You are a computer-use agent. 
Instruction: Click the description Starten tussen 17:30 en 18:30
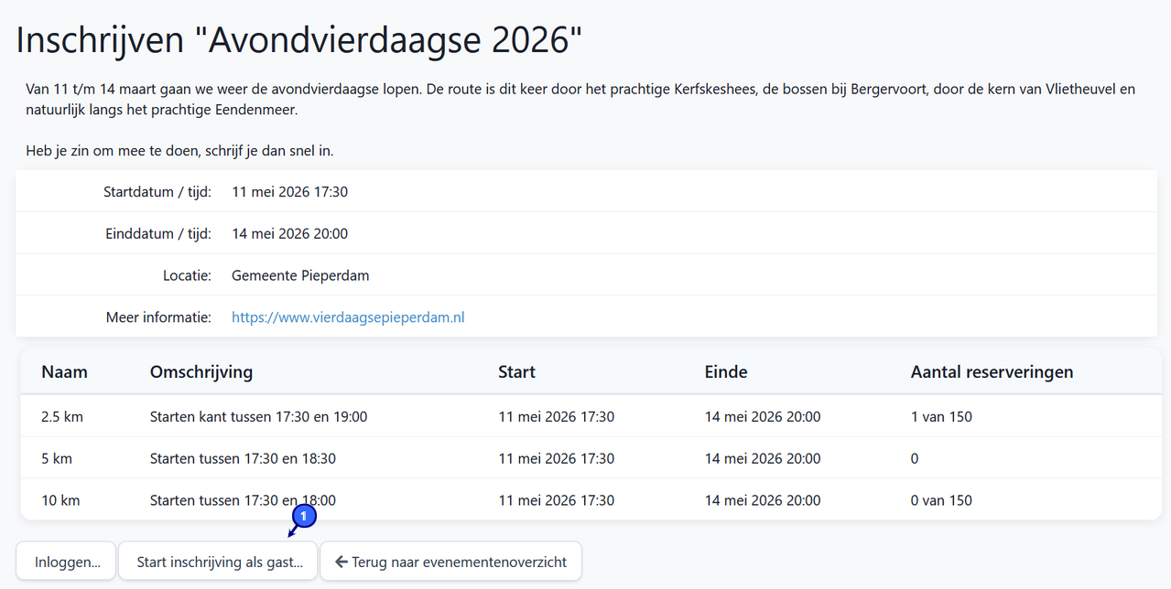coord(244,458)
